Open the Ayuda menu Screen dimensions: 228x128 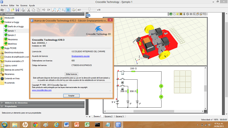(32, 6)
